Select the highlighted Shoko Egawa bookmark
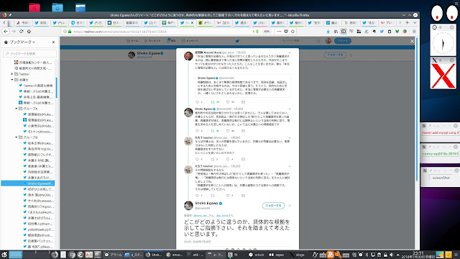 pos(28,183)
